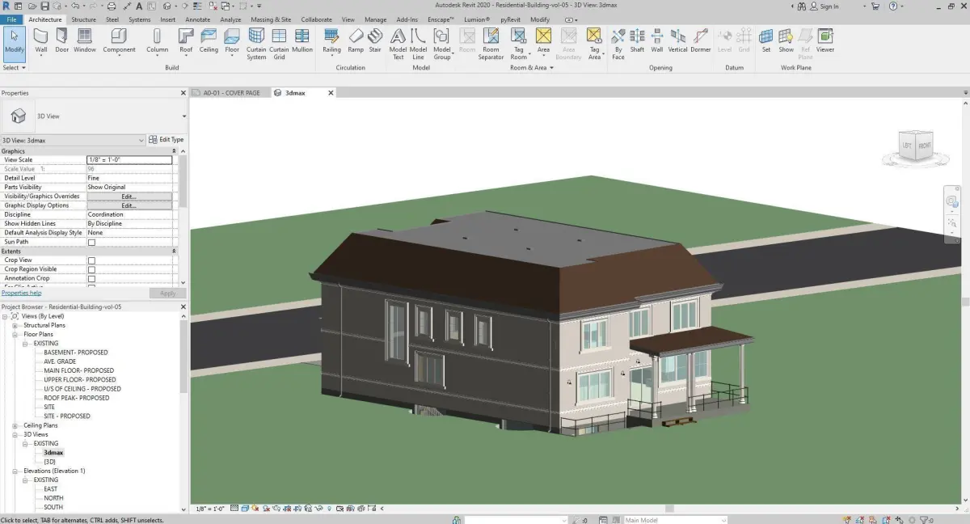Select the Curtain System tool
Image resolution: width=970 pixels, height=524 pixels.
(256, 44)
